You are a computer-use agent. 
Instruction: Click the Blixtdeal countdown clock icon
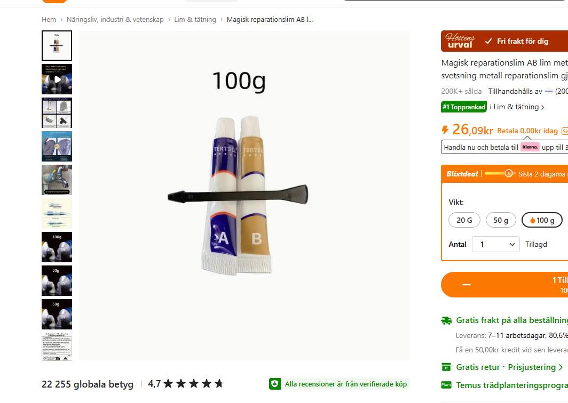tap(509, 174)
